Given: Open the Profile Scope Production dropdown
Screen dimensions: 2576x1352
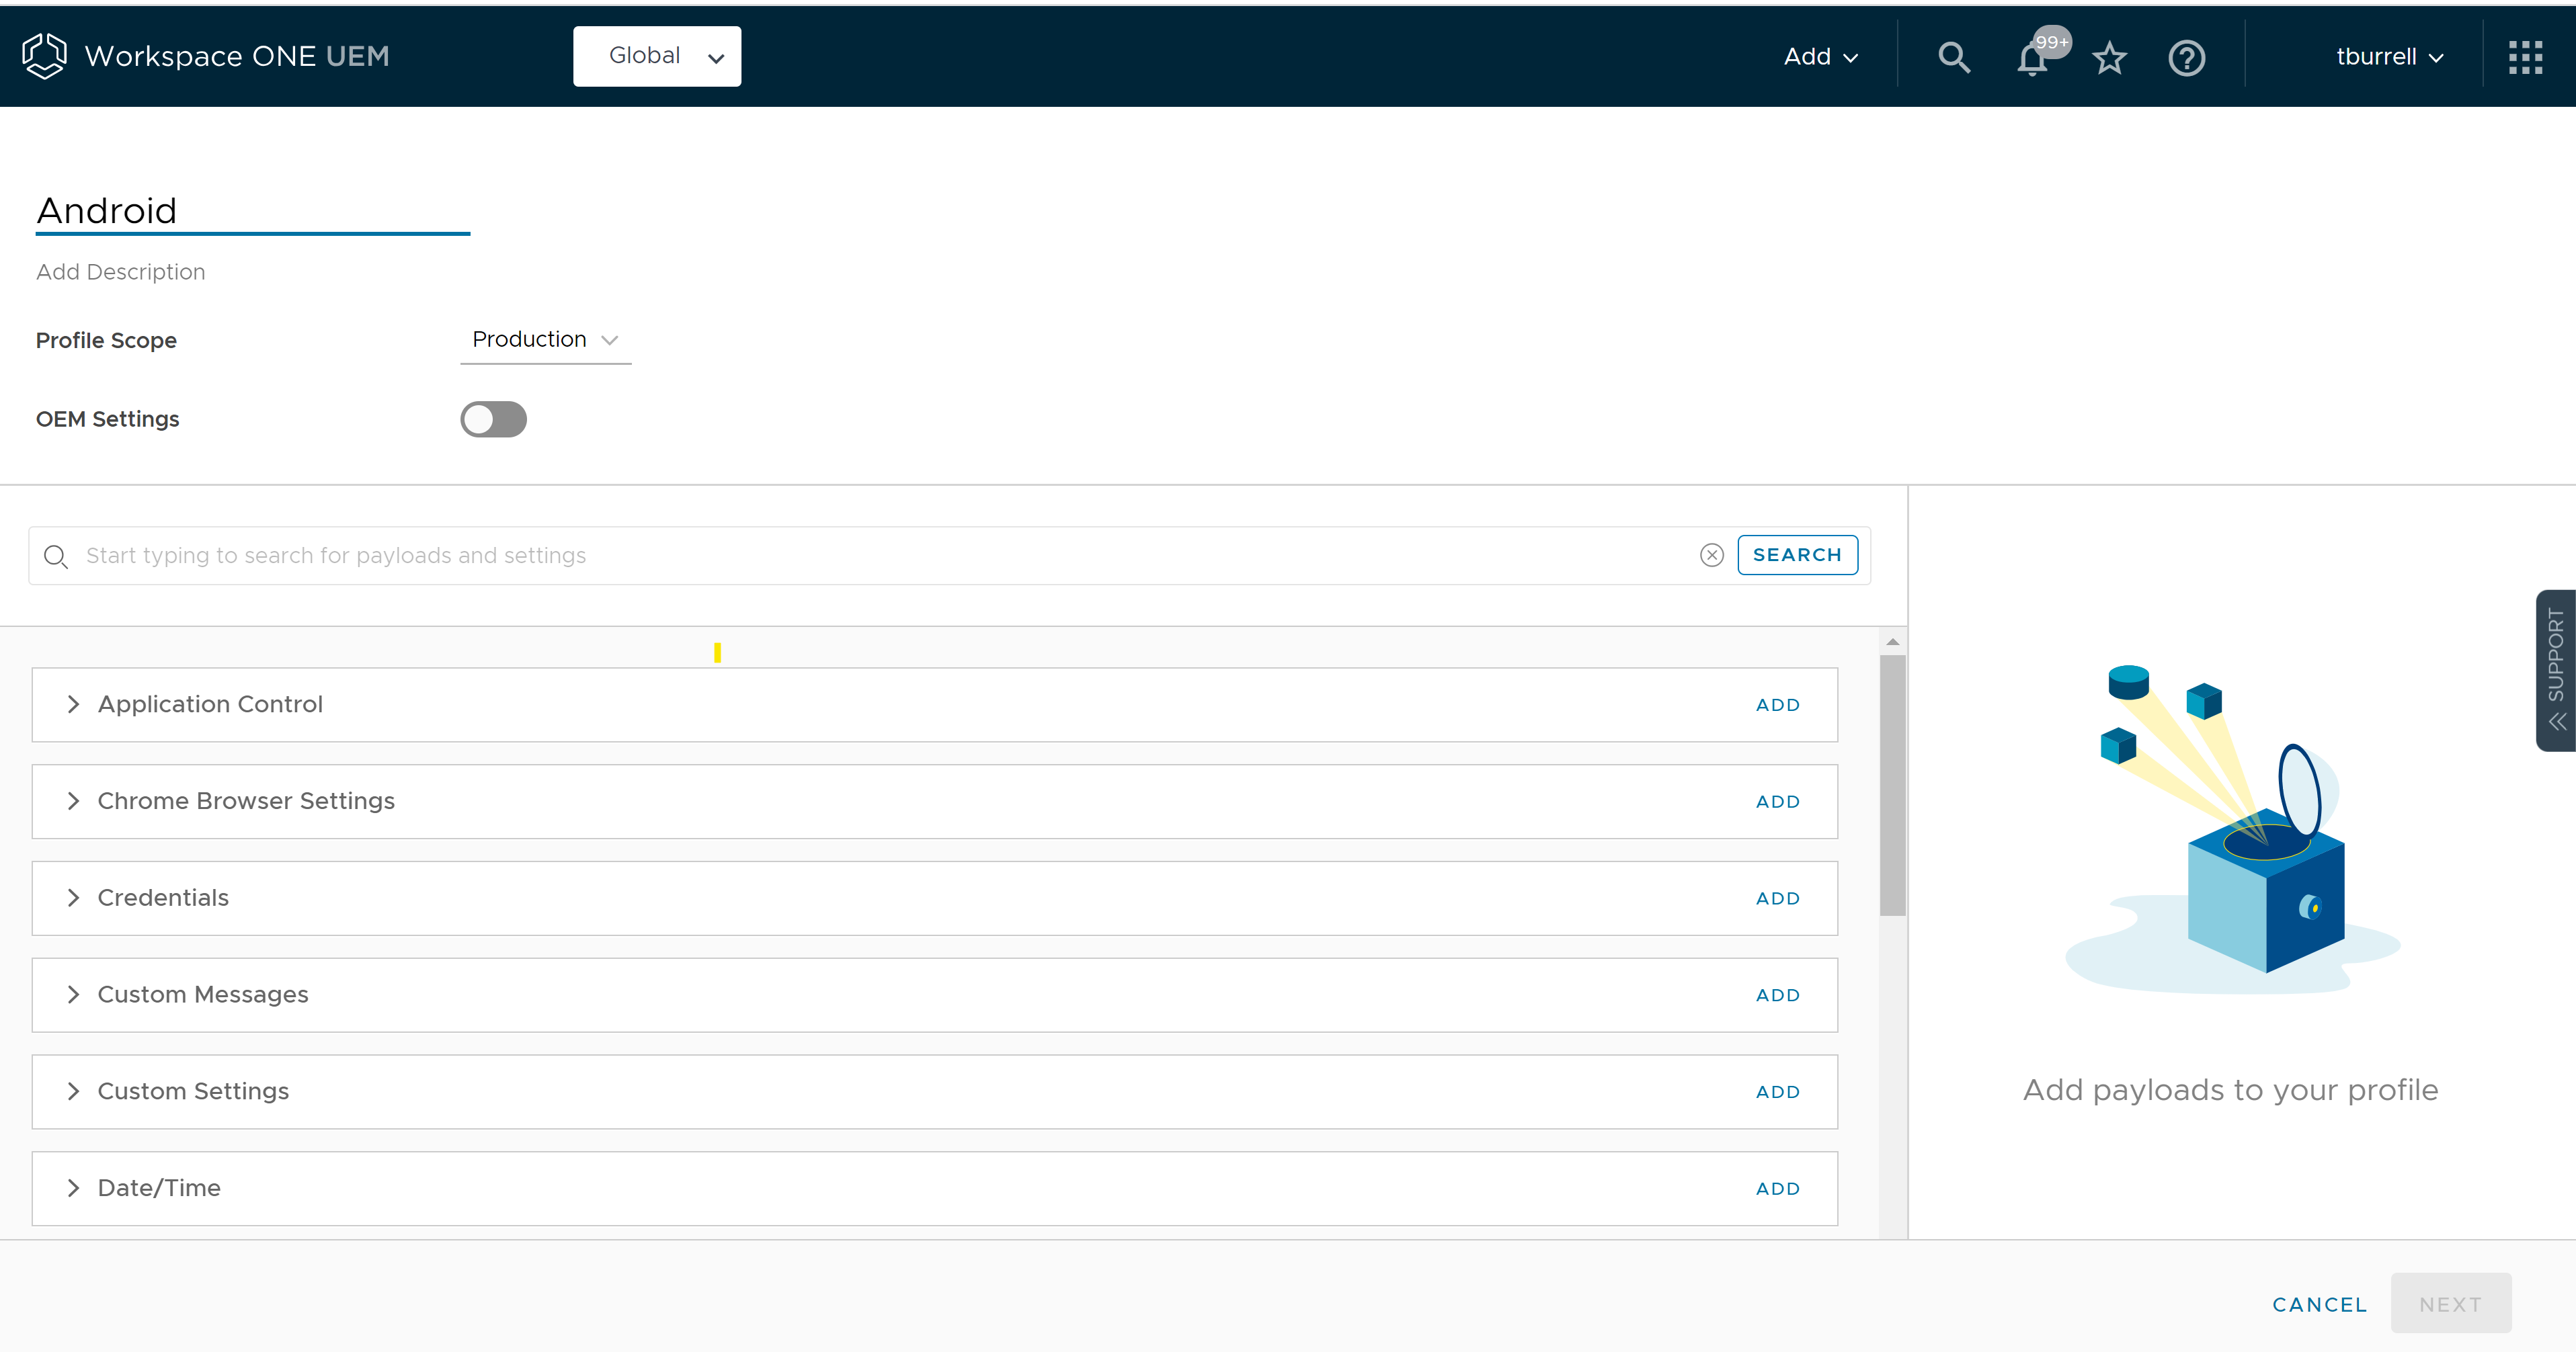Looking at the screenshot, I should [546, 340].
